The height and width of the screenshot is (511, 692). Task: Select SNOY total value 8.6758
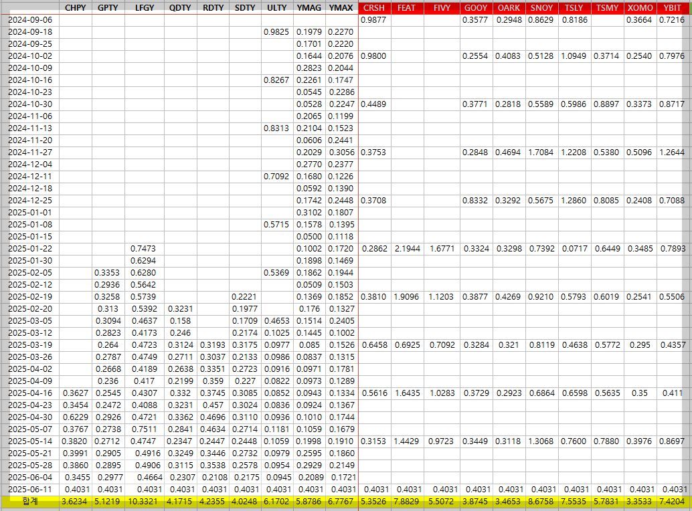(541, 501)
